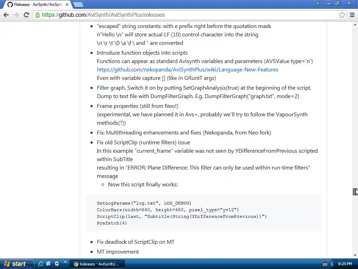Click 'Frame properties (still from Neo!)' text
This screenshot has height=269, width=358.
tap(137, 106)
